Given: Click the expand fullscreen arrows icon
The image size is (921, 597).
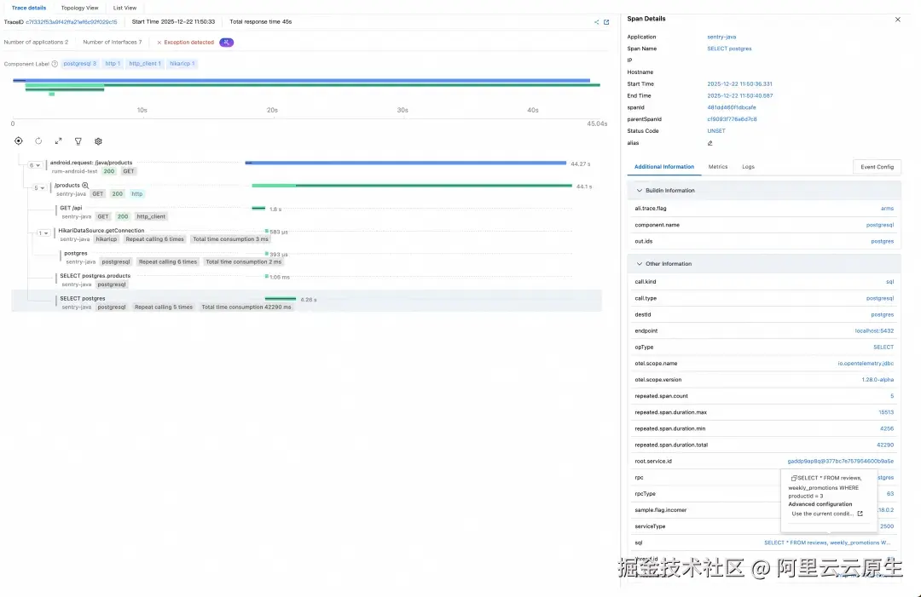Looking at the screenshot, I should pos(58,141).
